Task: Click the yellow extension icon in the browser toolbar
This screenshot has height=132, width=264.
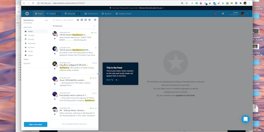Action: click(x=232, y=3)
